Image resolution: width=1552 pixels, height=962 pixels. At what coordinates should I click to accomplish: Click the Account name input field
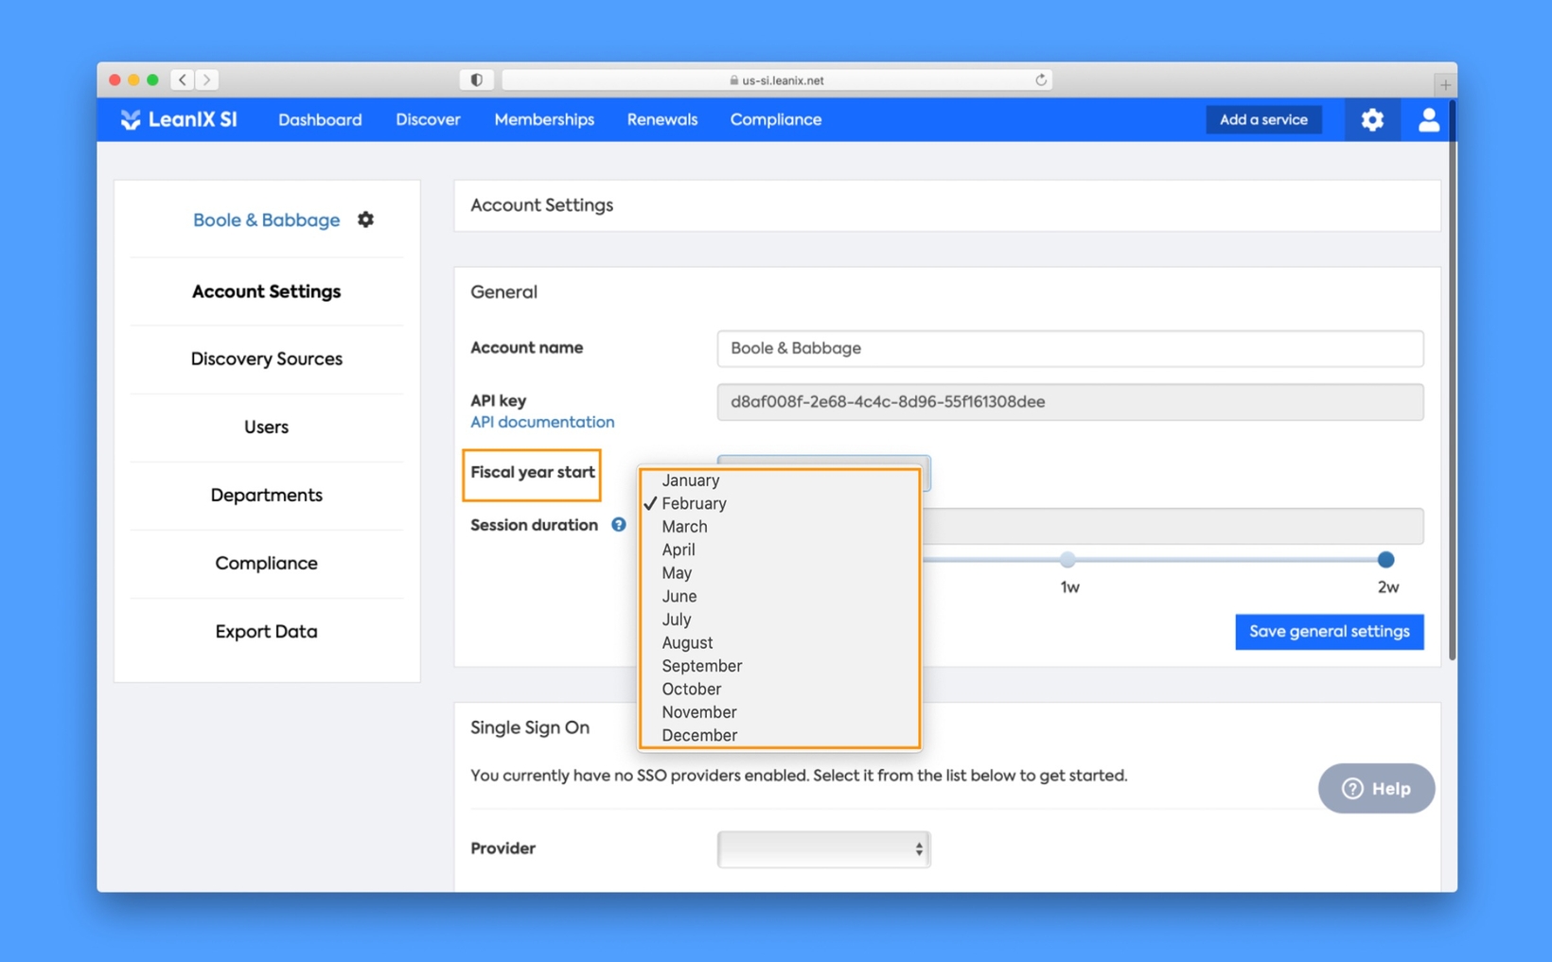tap(1070, 348)
